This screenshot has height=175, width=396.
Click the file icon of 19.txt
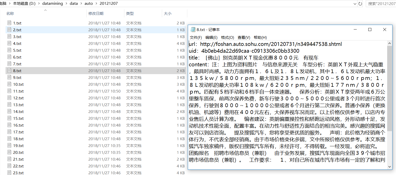[10, 145]
